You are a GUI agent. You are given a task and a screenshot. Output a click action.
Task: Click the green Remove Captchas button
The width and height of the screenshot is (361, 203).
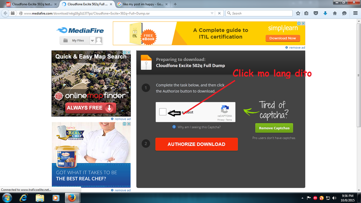[274, 128]
